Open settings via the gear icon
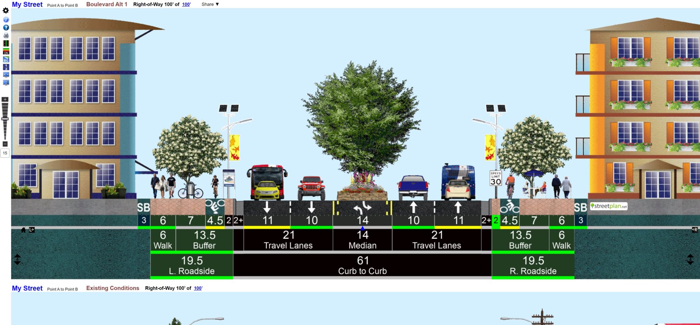The height and width of the screenshot is (325, 700). point(6,11)
